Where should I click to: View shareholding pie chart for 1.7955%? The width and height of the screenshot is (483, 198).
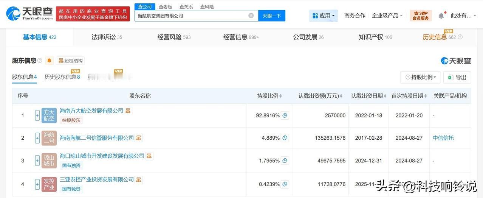[285, 161]
